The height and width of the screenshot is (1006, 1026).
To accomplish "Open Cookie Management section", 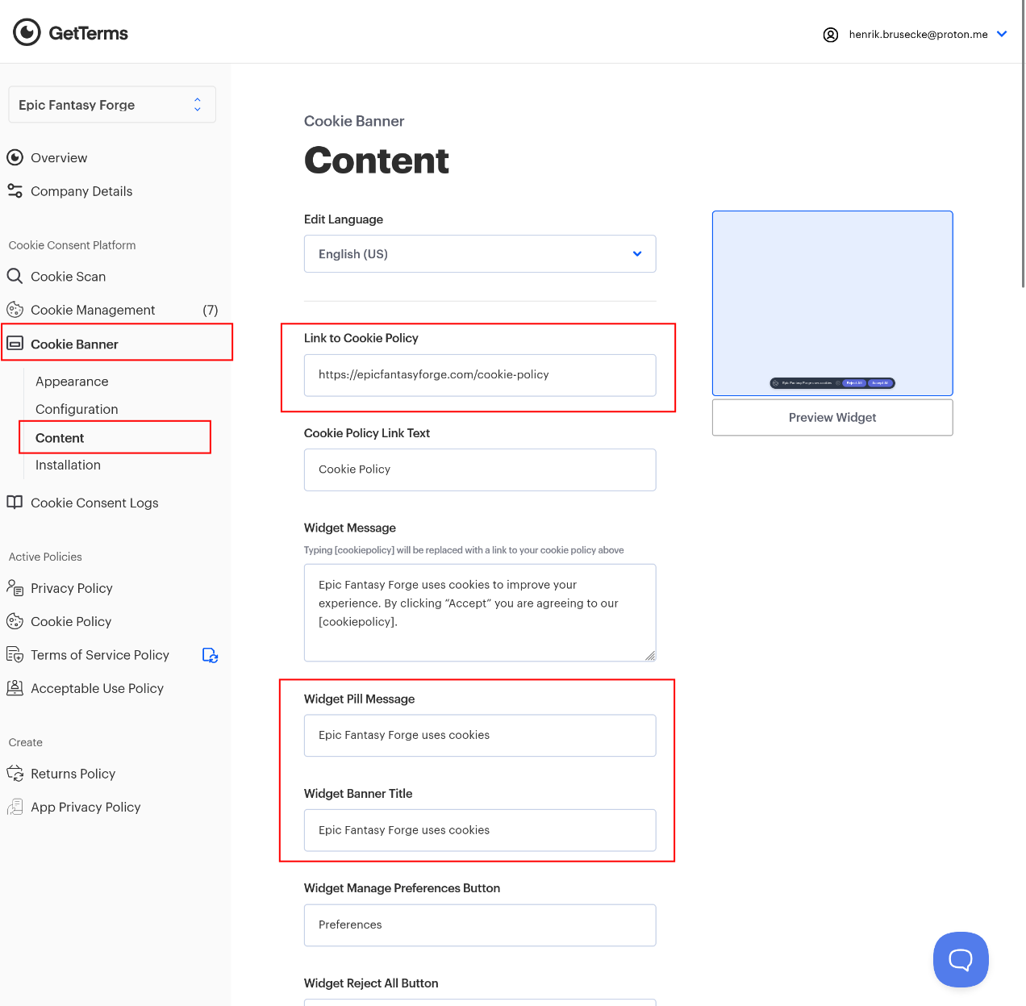I will click(93, 310).
